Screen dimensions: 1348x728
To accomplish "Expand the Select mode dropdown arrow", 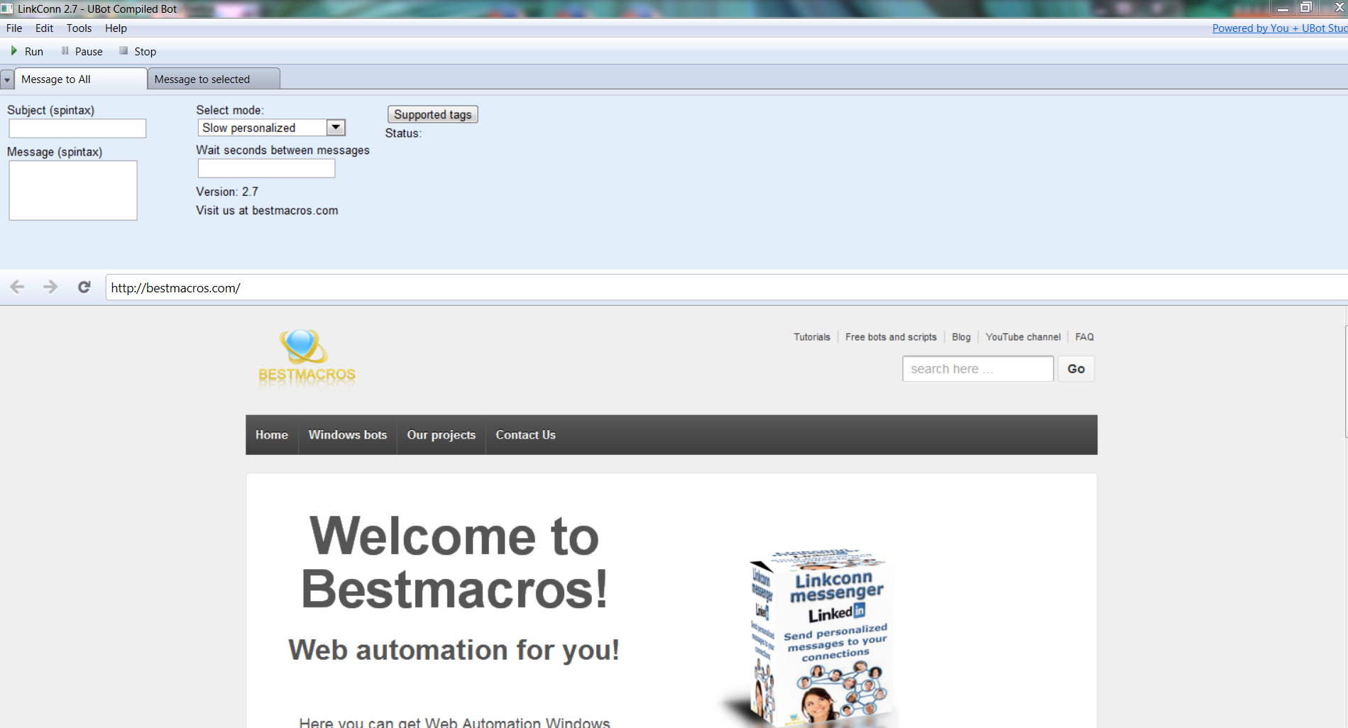I will 336,128.
